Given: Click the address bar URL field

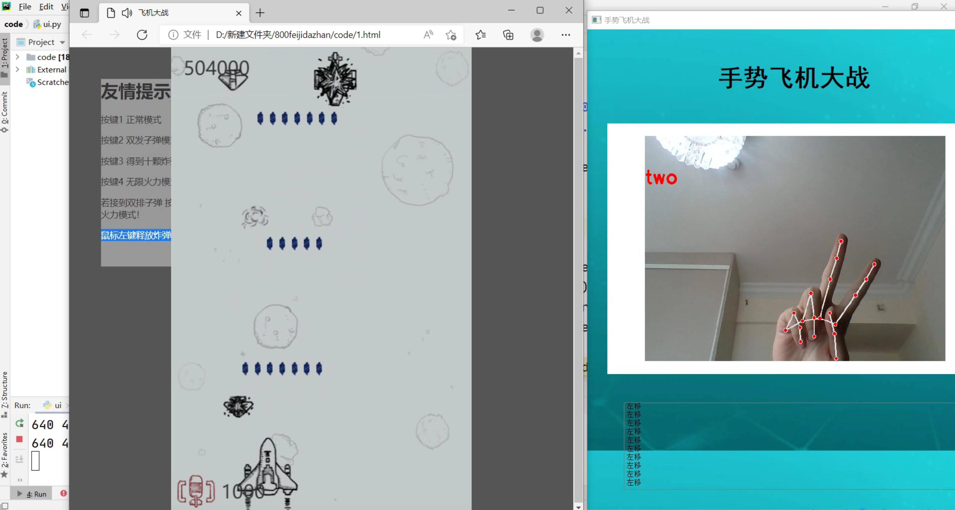Looking at the screenshot, I should (298, 35).
